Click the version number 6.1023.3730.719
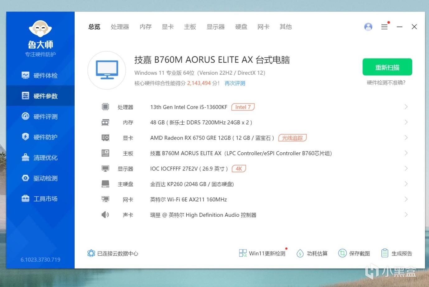 coord(40,260)
